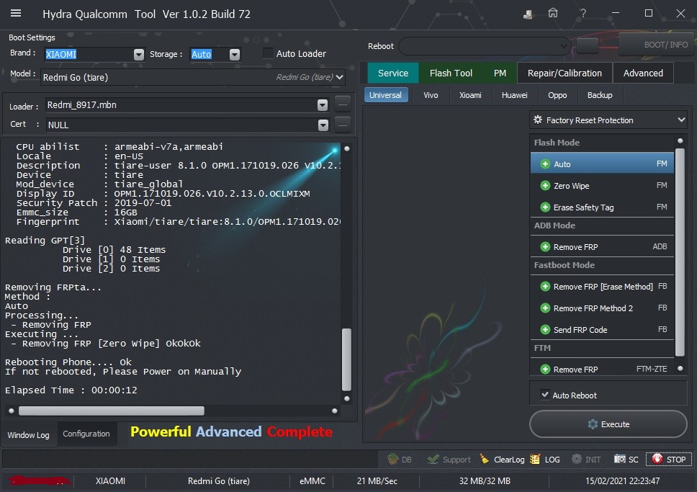Select the Universal sub-tab
This screenshot has height=492, width=697.
pyautogui.click(x=385, y=95)
